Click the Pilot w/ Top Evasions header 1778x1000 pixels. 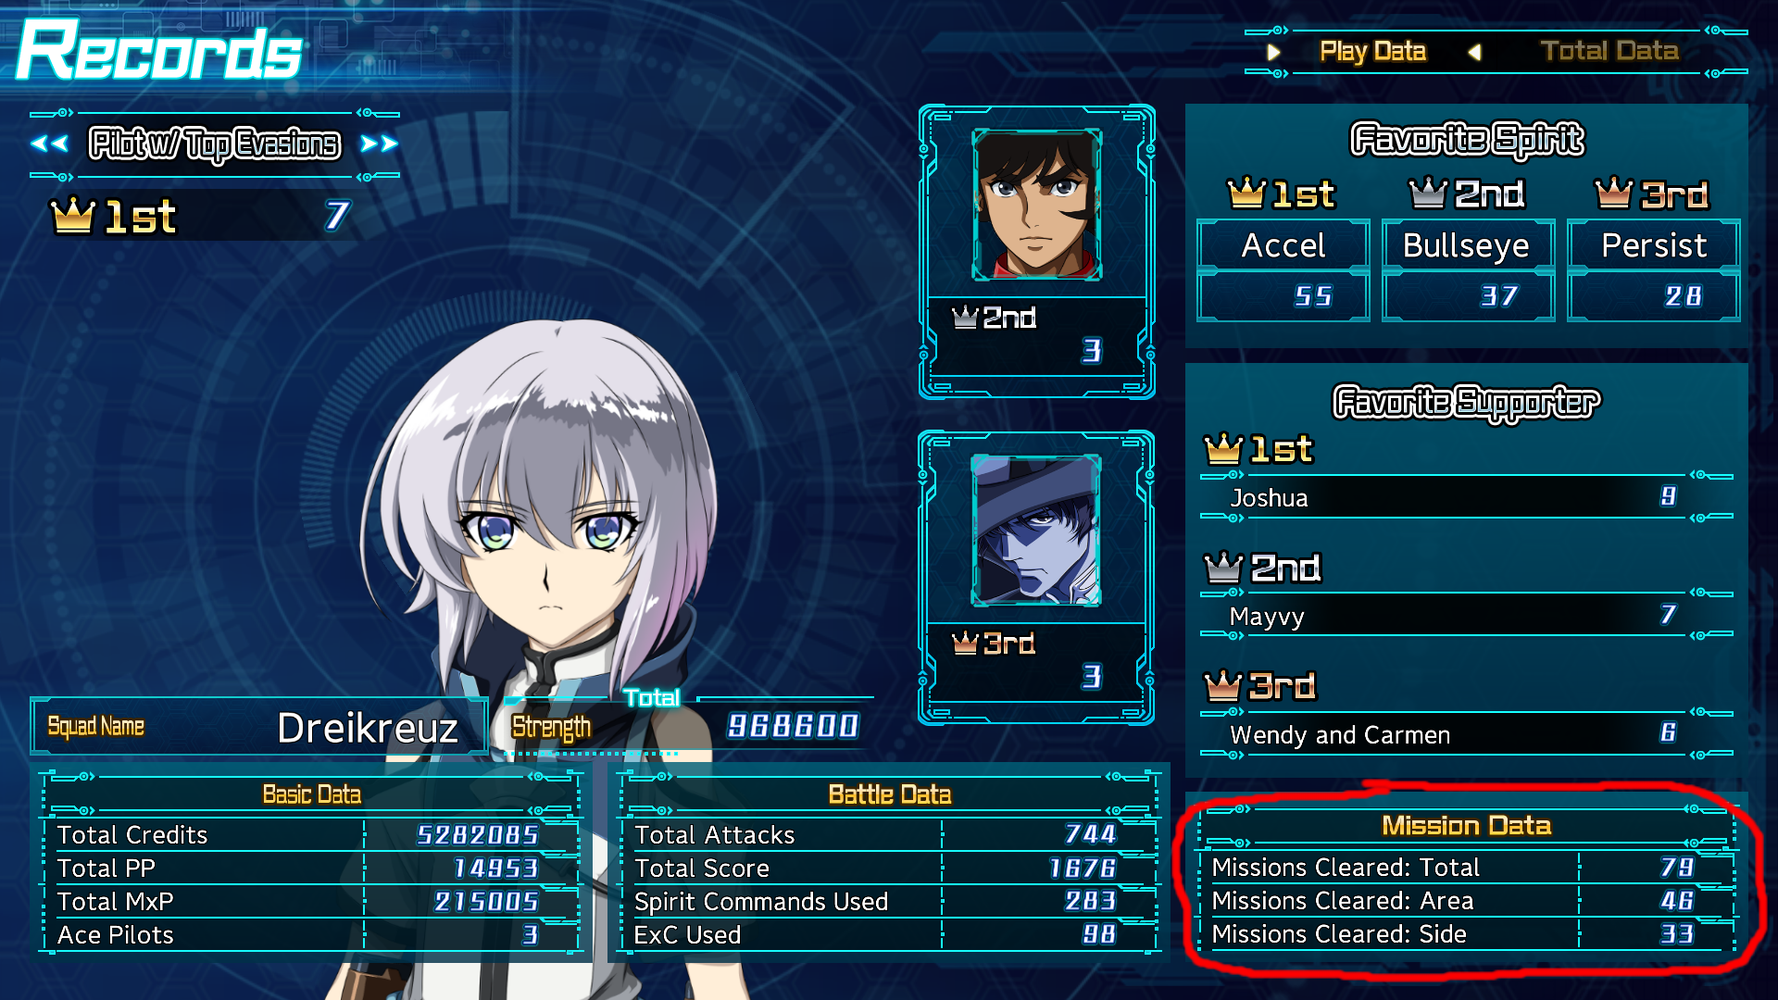(215, 144)
